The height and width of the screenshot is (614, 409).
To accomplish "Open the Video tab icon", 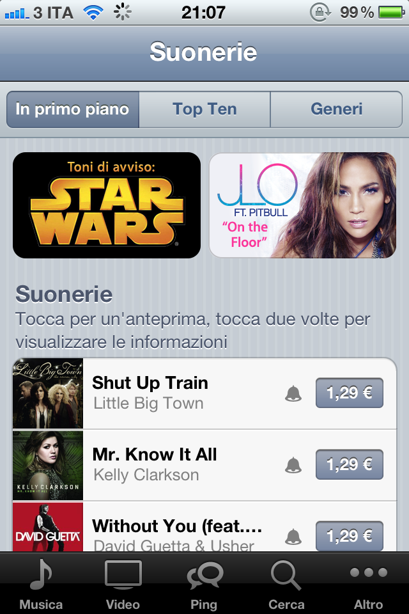I will [123, 574].
